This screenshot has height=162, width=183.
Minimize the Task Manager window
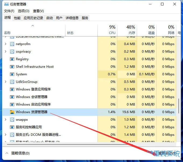click(150, 4)
